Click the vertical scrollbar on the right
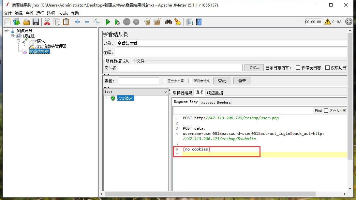This screenshot has width=356, height=200. 350,96
